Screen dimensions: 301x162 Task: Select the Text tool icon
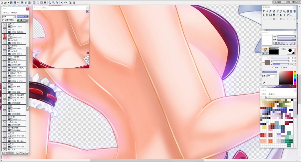[x=284, y=15]
